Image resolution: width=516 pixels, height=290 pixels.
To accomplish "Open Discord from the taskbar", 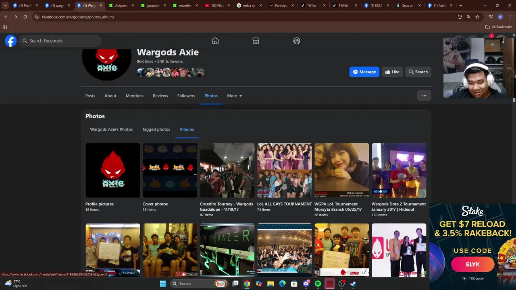I will (x=306, y=284).
